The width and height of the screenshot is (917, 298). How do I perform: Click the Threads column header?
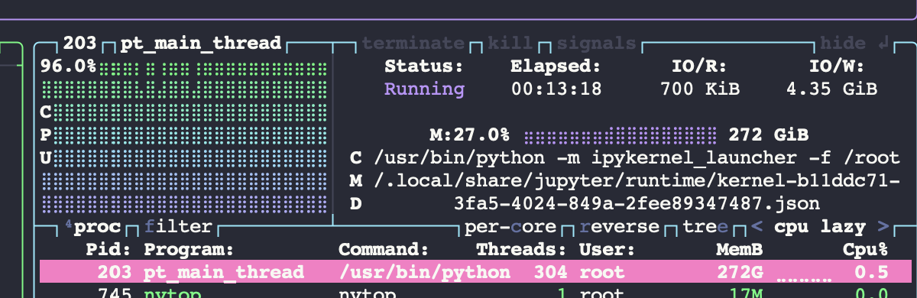(521, 250)
